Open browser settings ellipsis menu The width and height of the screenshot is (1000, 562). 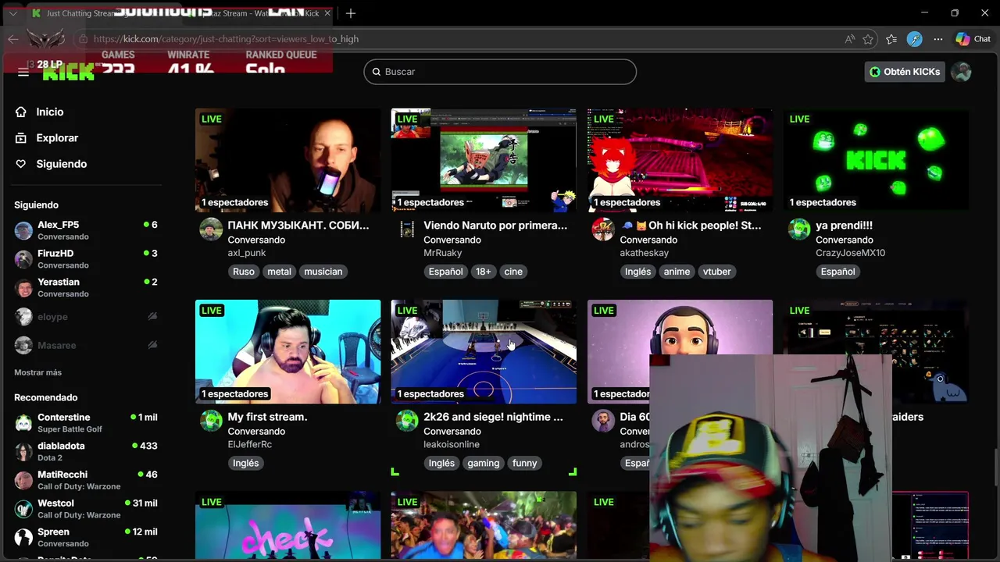click(x=938, y=39)
